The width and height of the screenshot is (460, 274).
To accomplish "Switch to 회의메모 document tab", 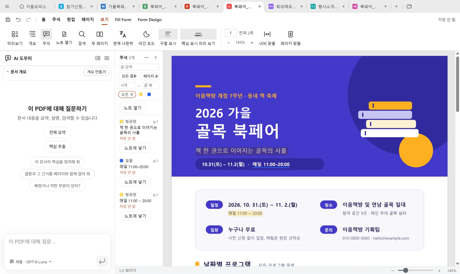I will (286, 6).
